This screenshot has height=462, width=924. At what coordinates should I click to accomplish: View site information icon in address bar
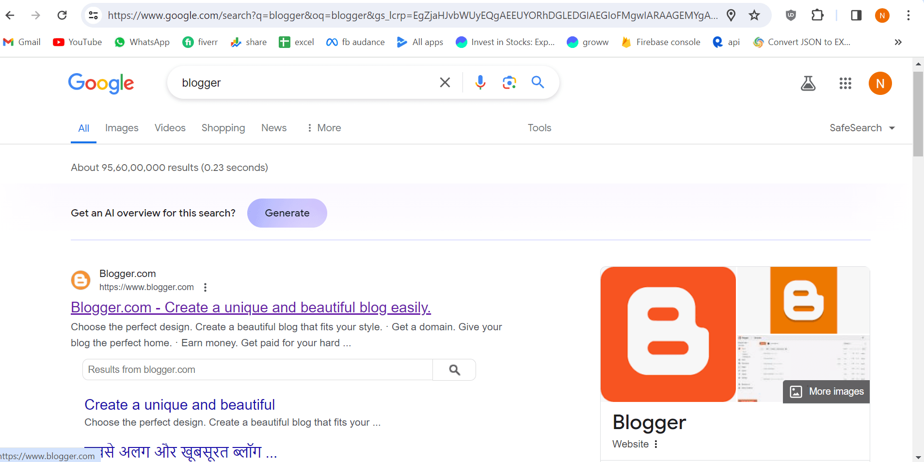click(93, 15)
